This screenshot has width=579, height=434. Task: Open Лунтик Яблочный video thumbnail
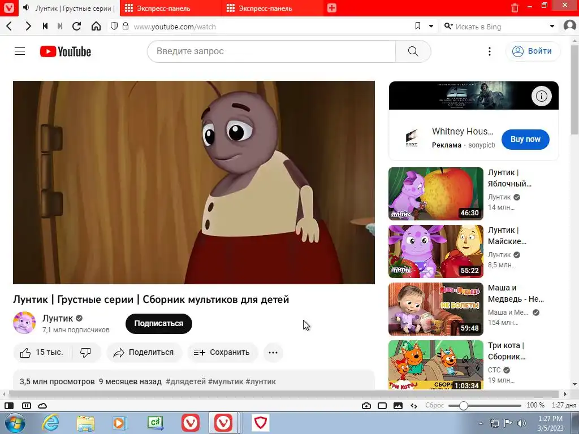click(x=436, y=194)
